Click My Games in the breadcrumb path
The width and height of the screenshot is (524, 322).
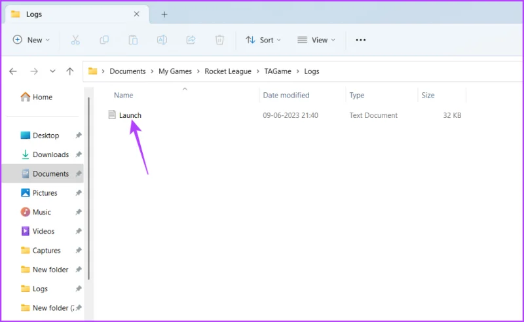[x=175, y=71]
